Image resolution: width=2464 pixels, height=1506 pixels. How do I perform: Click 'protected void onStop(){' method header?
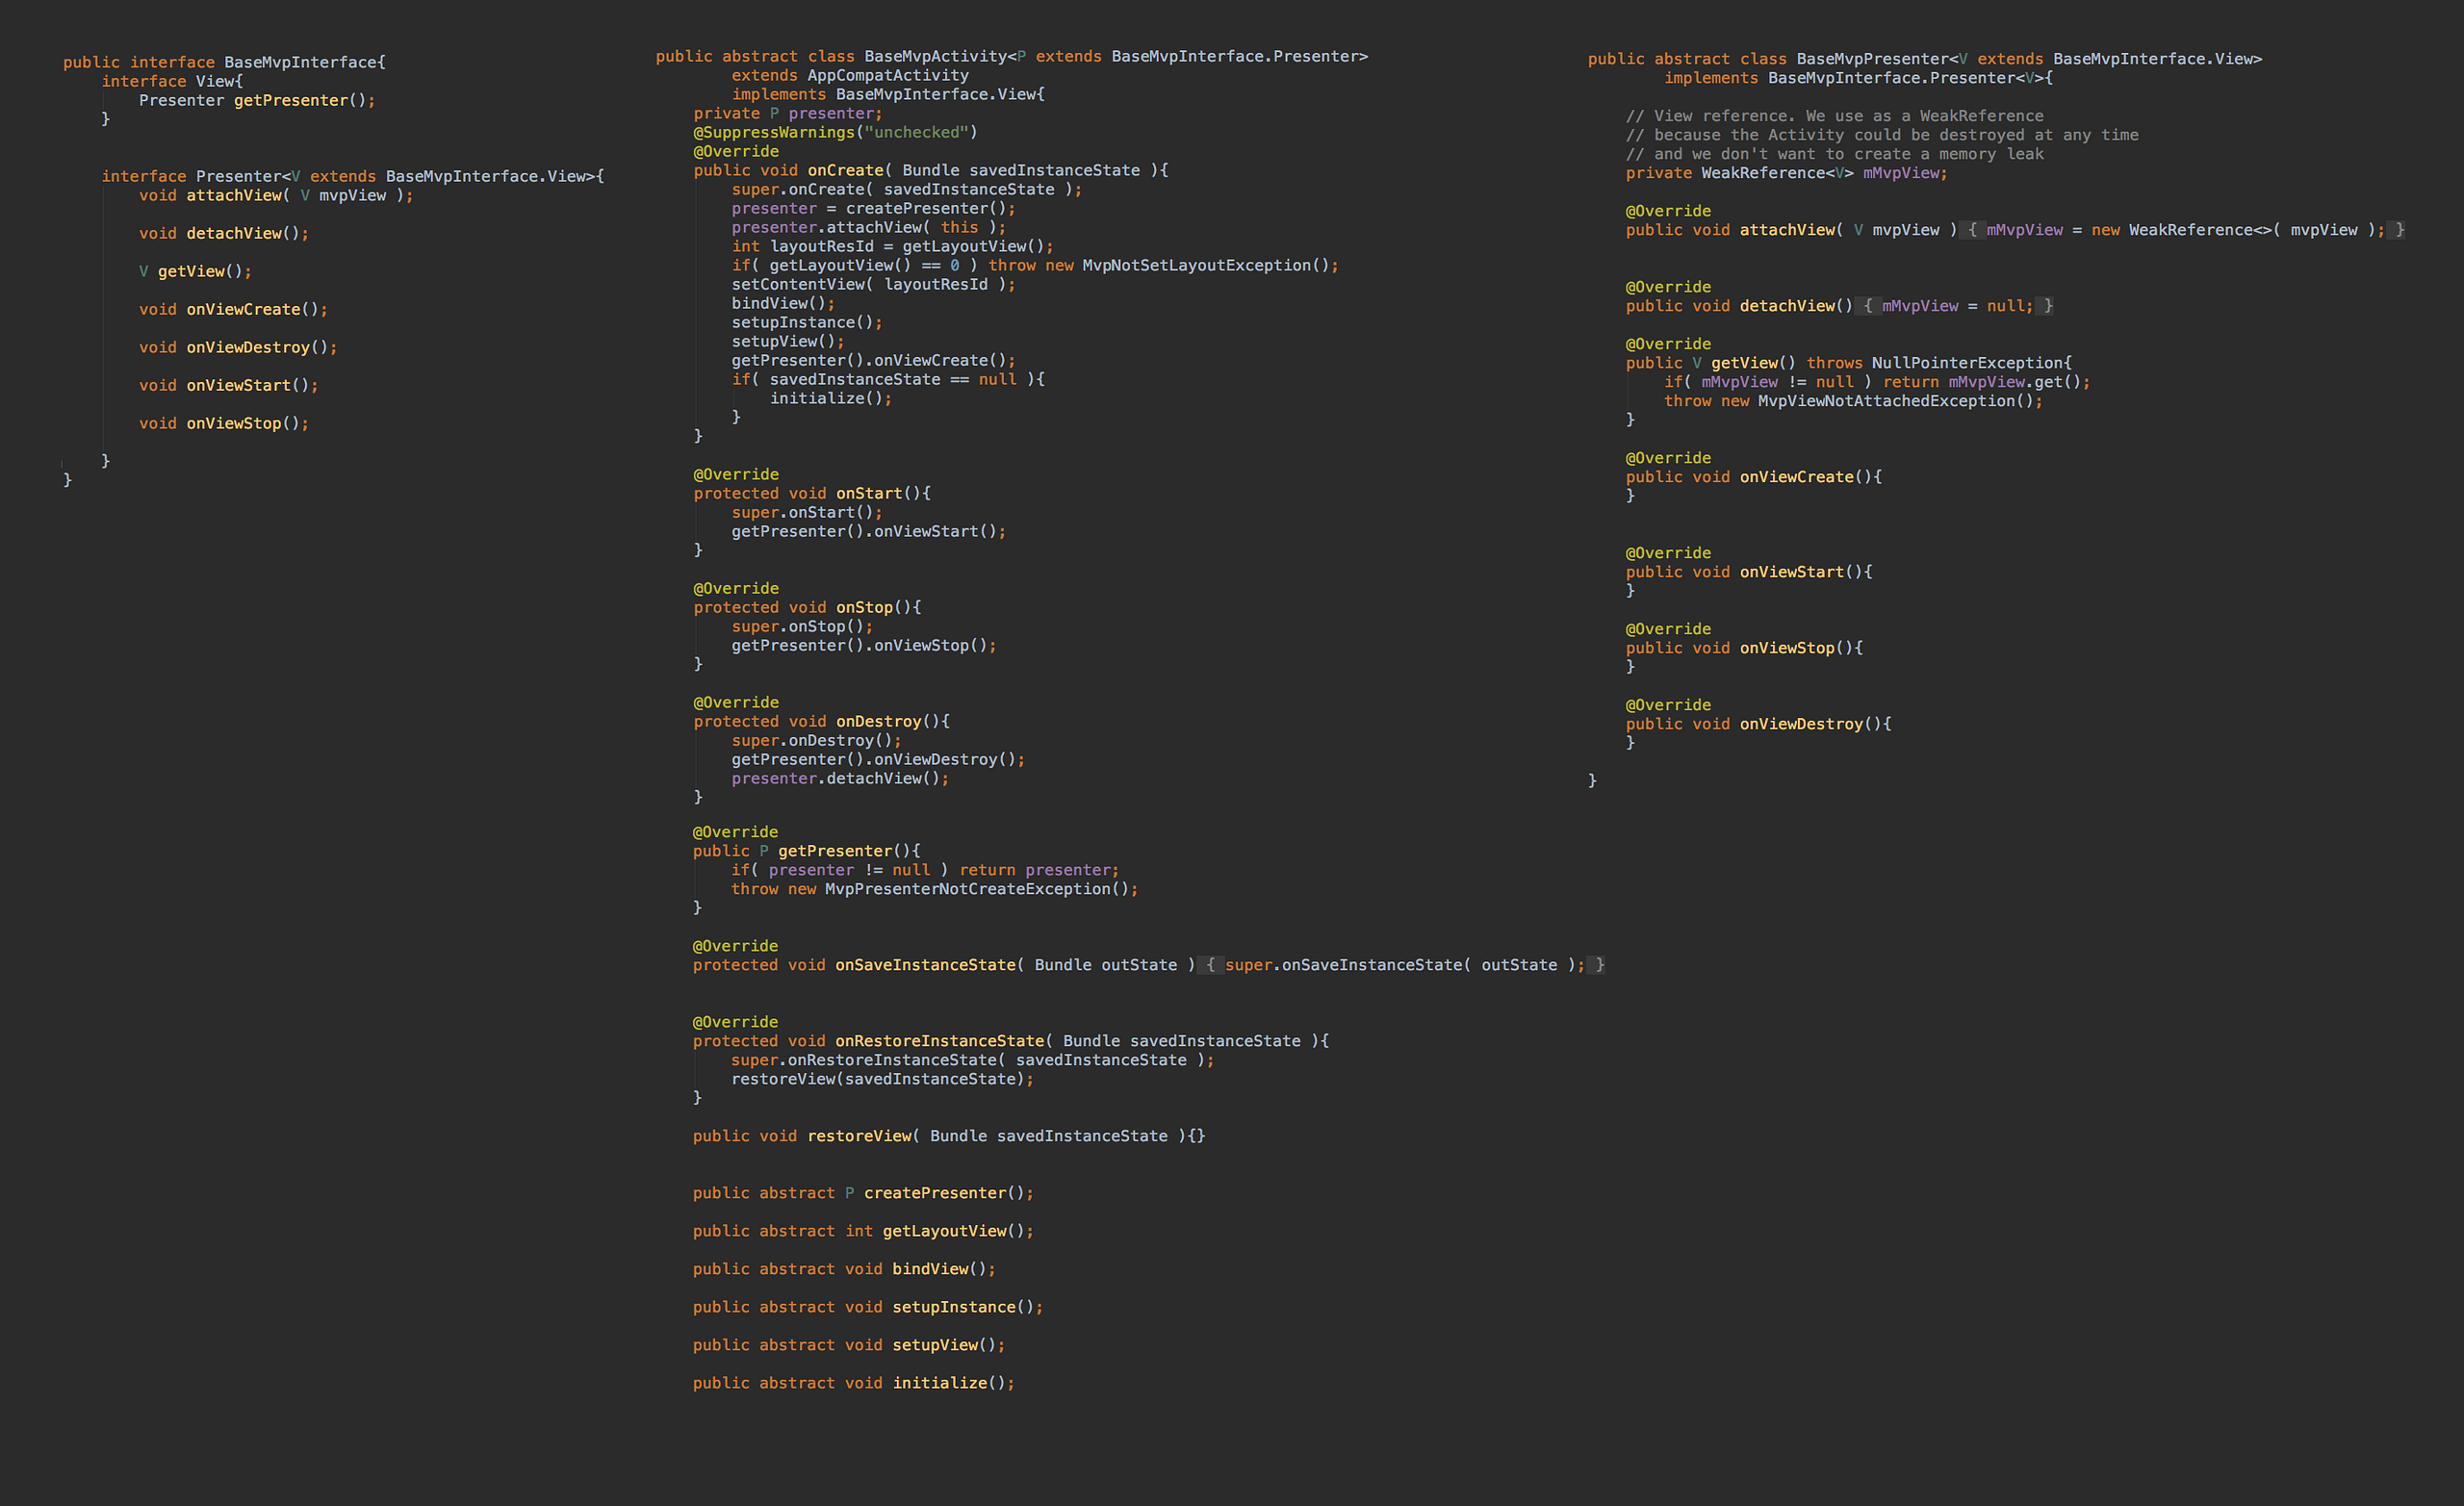point(808,607)
